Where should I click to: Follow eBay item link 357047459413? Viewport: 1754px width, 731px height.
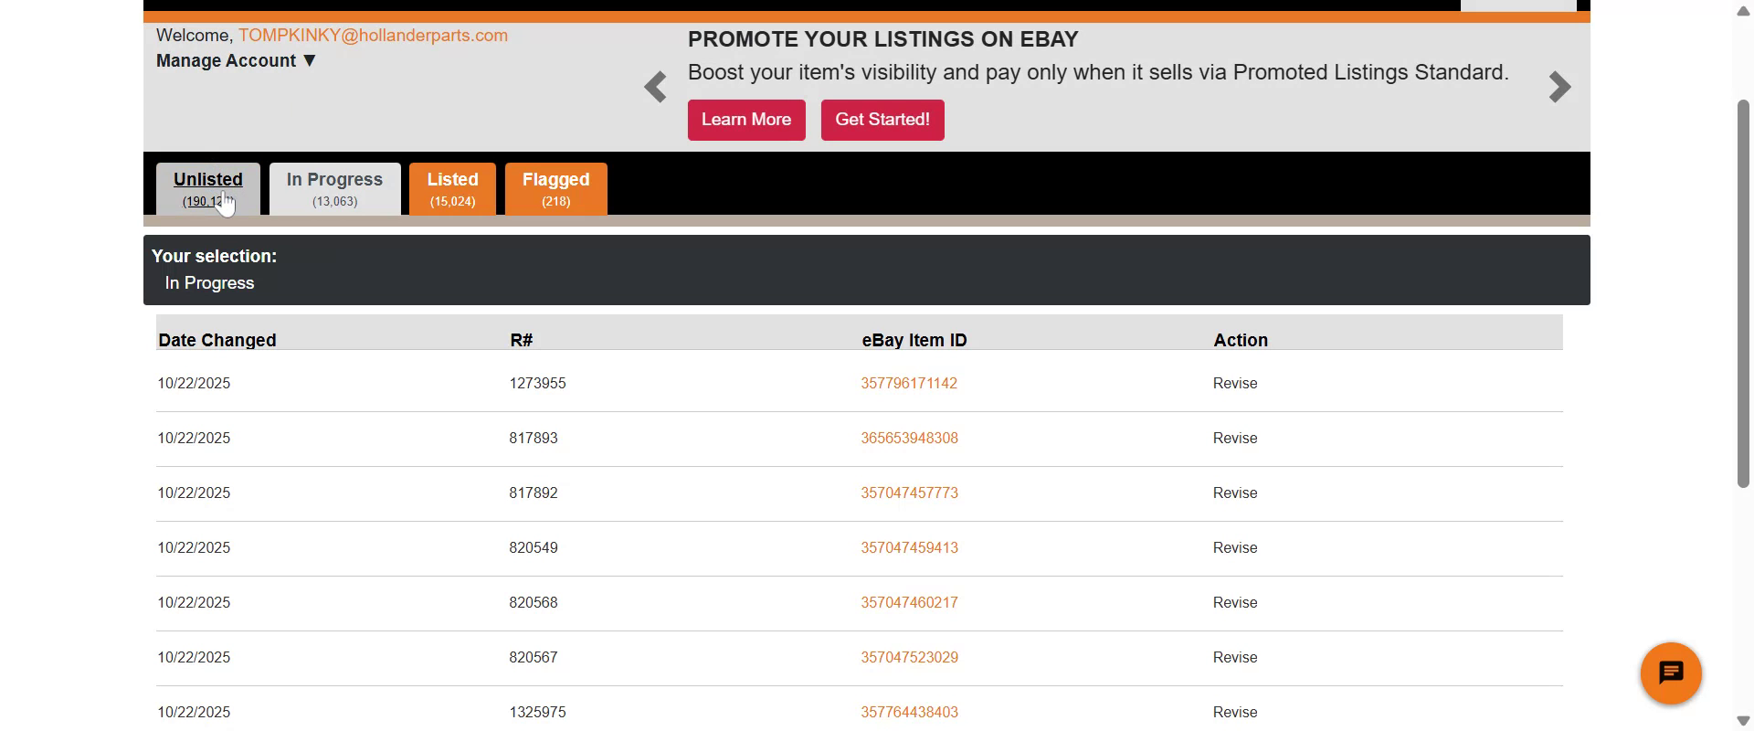click(909, 548)
